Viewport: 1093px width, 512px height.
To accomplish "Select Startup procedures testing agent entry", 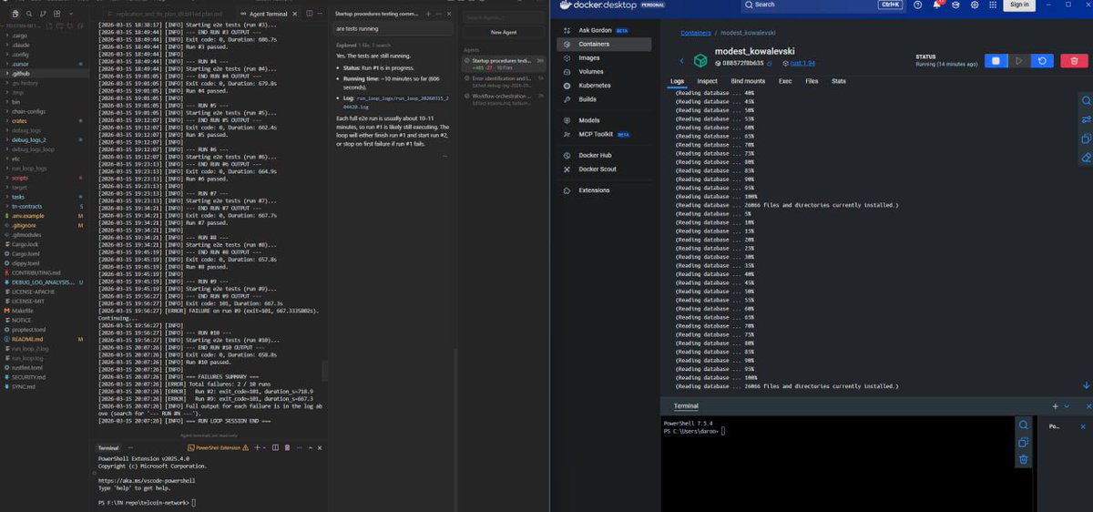I will tap(503, 64).
